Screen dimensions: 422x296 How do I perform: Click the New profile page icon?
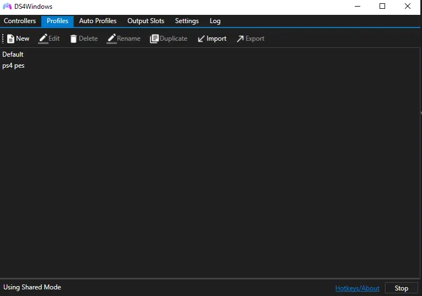pos(10,39)
